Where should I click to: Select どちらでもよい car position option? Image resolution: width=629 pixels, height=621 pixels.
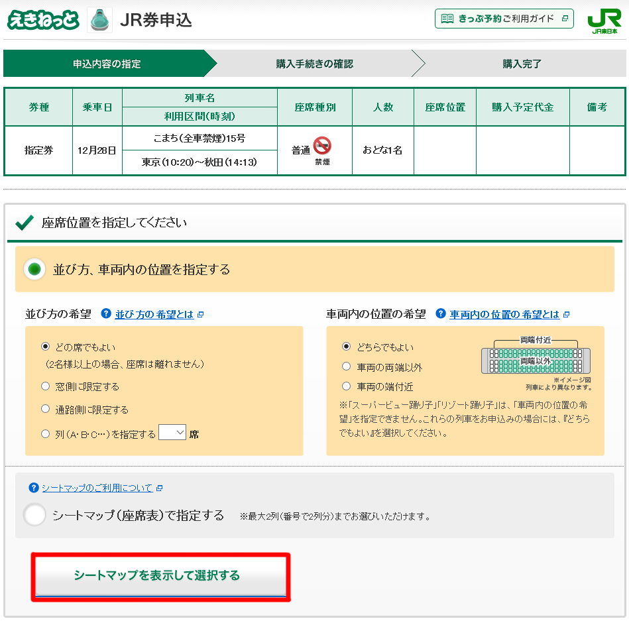346,347
